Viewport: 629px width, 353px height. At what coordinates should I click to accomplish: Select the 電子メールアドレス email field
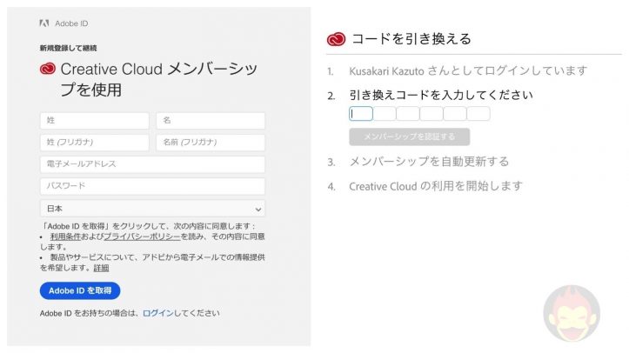click(152, 163)
